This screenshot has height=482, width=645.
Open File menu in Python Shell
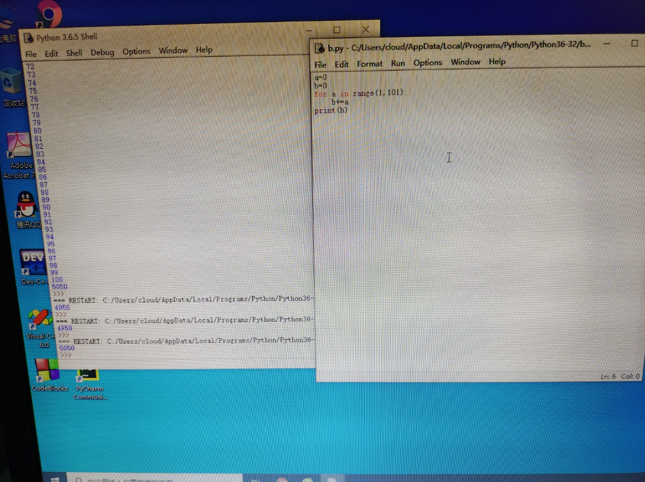tap(31, 54)
